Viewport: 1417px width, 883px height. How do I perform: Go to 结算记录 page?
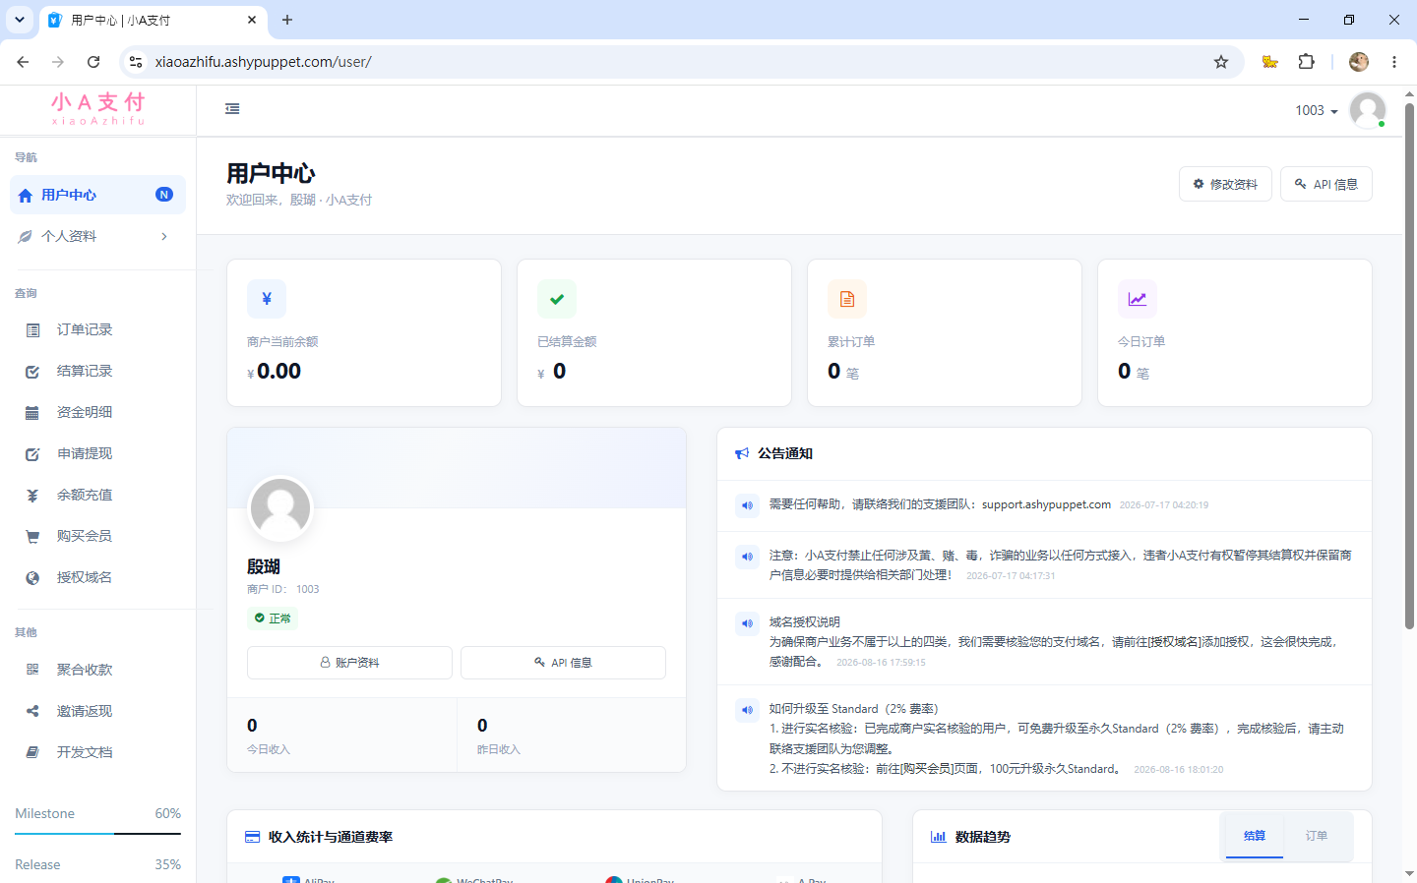click(x=85, y=371)
